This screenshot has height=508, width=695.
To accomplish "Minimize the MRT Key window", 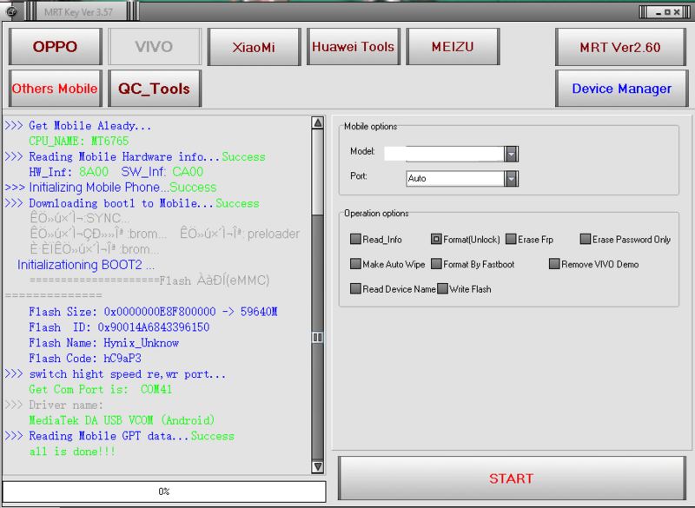I will click(658, 12).
